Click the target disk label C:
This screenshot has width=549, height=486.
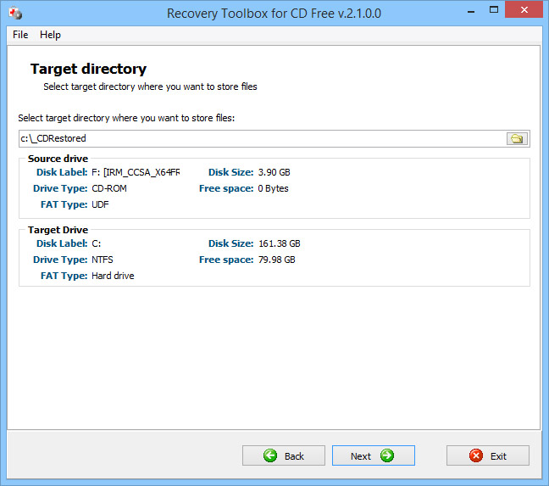click(97, 243)
